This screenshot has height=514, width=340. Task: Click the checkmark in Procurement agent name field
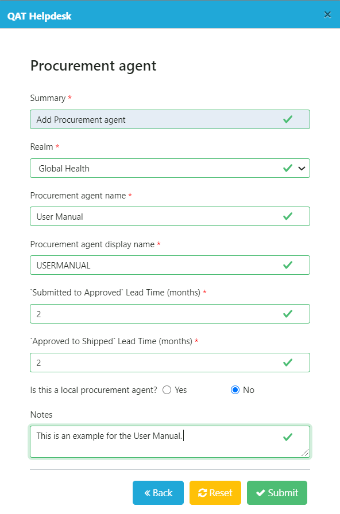(288, 216)
